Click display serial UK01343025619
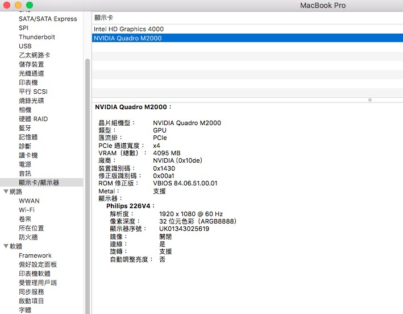This screenshot has width=403, height=314. point(184,229)
